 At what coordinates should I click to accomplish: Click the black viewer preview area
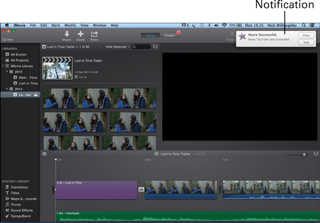[x=240, y=97]
